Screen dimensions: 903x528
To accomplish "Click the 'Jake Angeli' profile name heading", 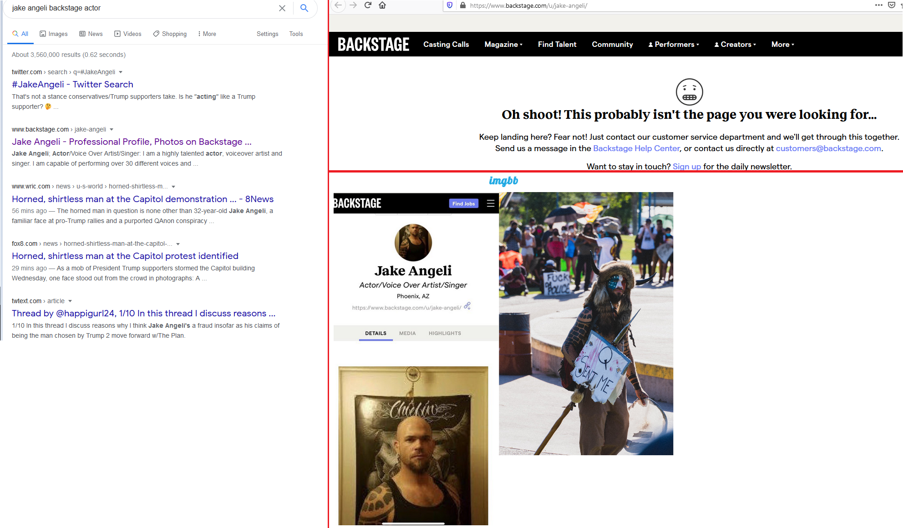I will (413, 271).
